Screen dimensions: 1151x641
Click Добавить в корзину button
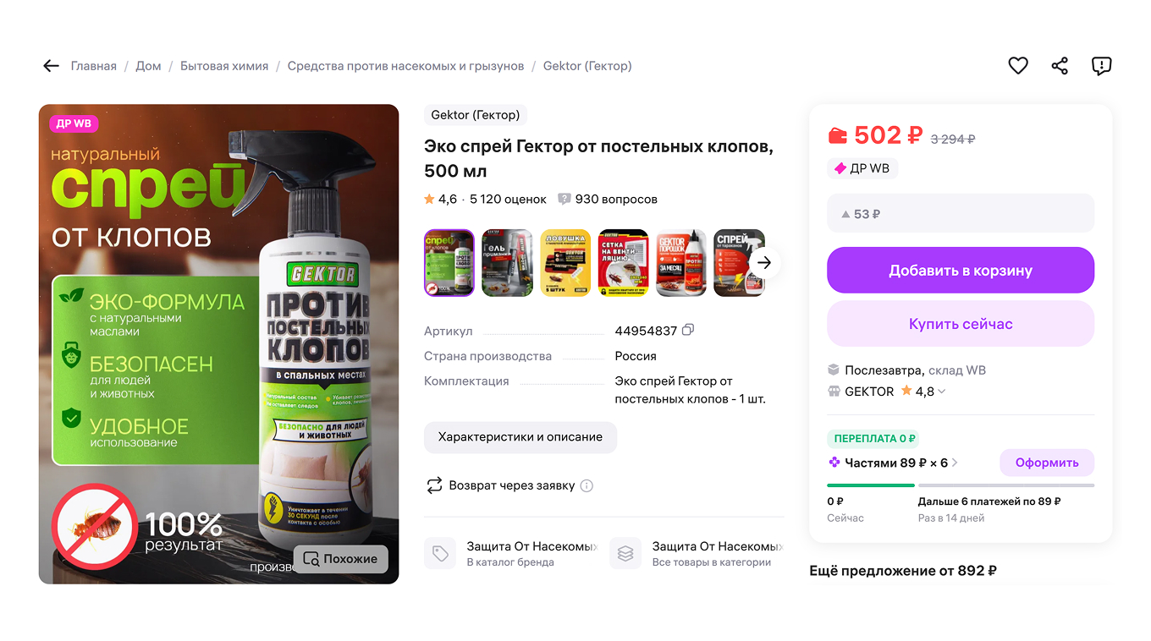click(x=961, y=270)
